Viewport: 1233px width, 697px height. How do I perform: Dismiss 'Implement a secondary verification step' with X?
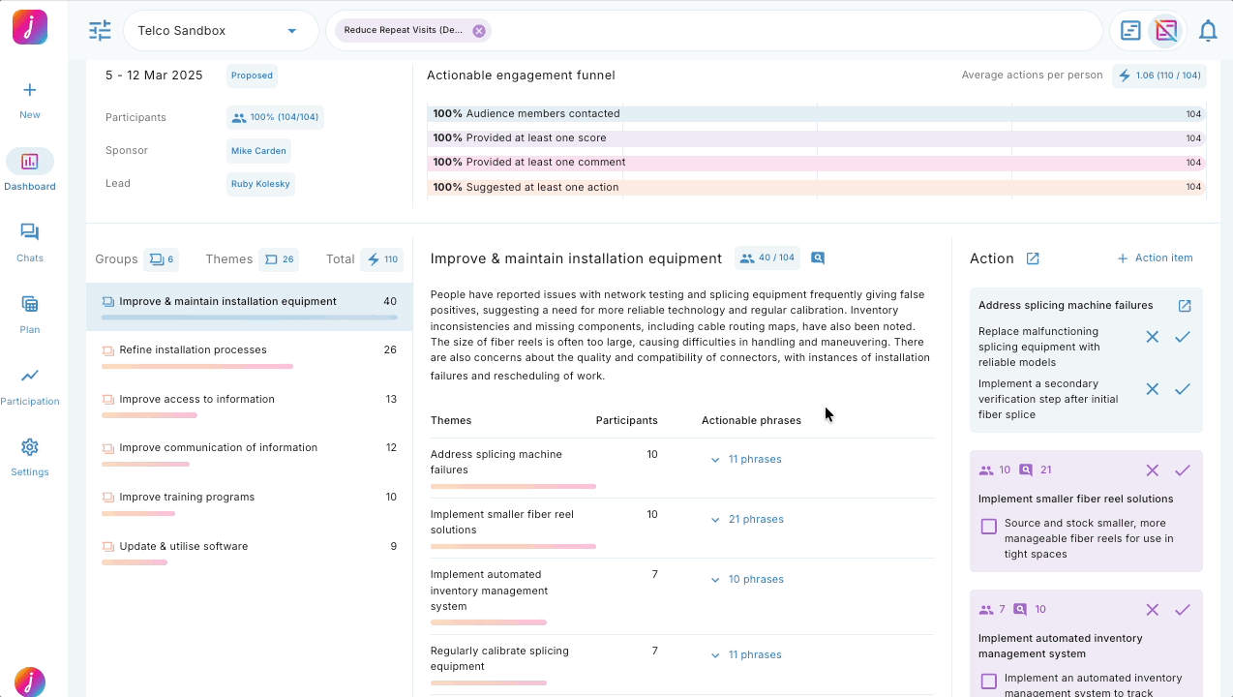click(1152, 389)
